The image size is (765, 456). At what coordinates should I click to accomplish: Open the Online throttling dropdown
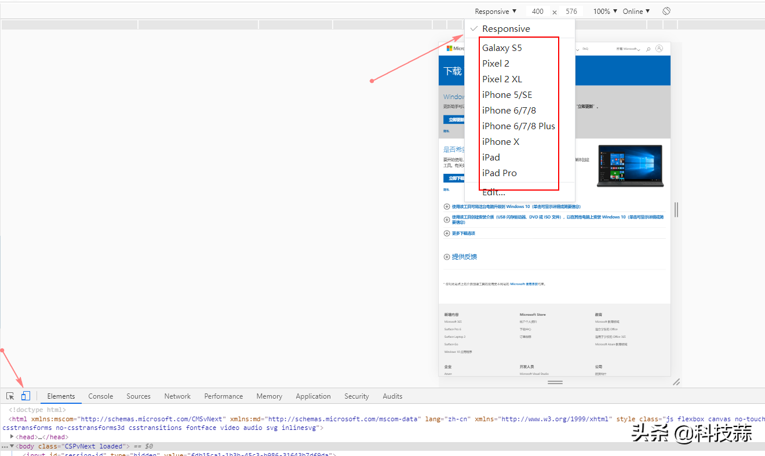click(636, 11)
